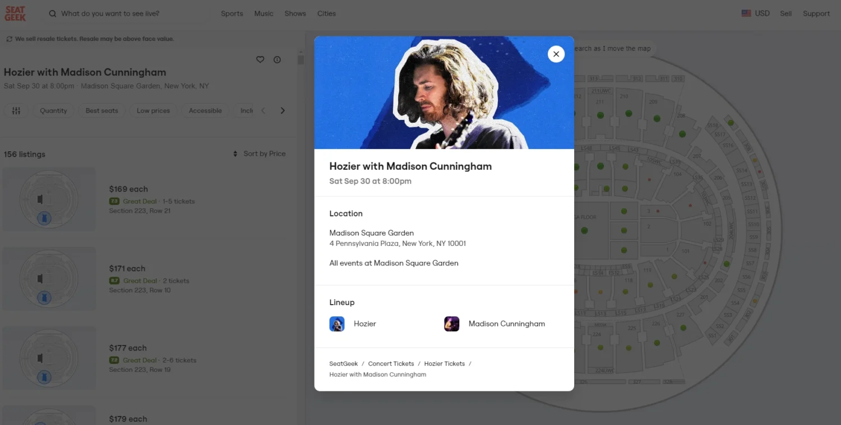Open the Music menu

[x=264, y=13]
